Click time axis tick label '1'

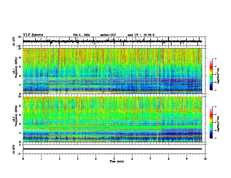(x=41, y=159)
